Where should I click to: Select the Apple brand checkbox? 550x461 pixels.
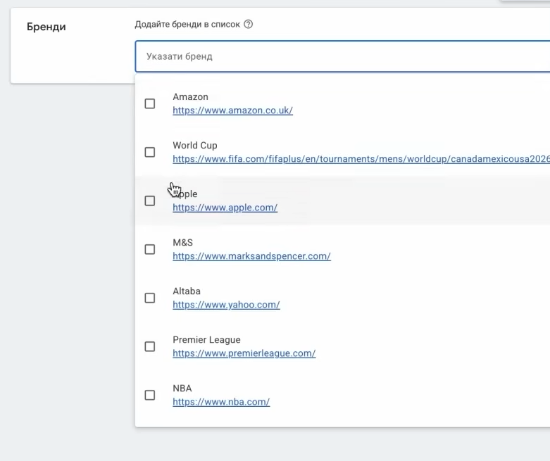click(x=150, y=201)
